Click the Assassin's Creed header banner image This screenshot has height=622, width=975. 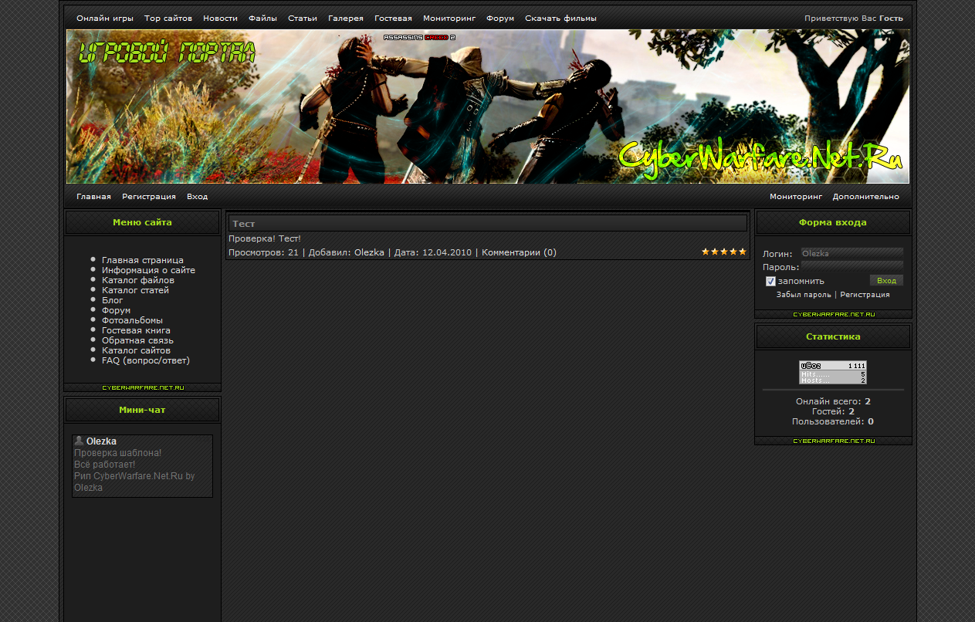[x=487, y=106]
